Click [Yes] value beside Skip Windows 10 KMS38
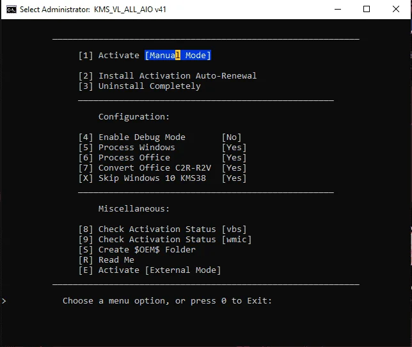Screen dimensions: 412x347 pos(234,178)
